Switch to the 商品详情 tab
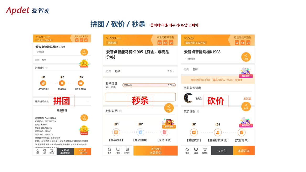306x172 pixels. tap(62, 111)
